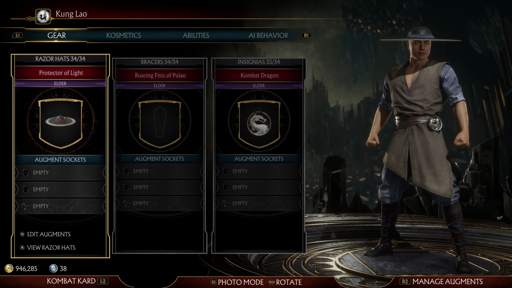Viewport: 512px width, 288px height.
Task: Open the Abilities tab
Action: pyautogui.click(x=196, y=35)
